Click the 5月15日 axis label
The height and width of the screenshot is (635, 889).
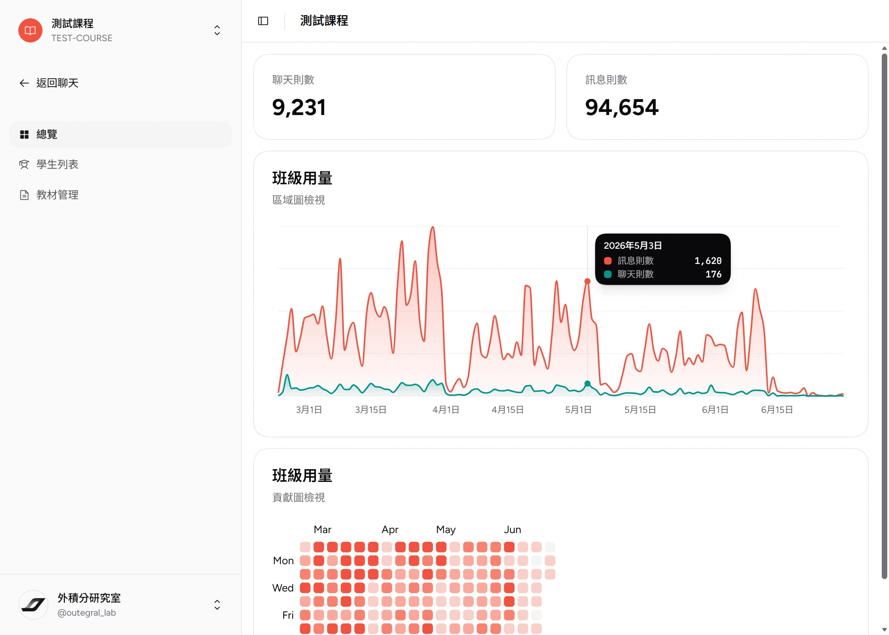[x=640, y=410]
